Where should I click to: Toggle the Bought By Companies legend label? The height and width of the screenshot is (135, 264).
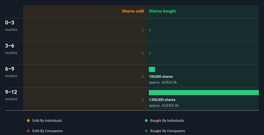(x=168, y=131)
